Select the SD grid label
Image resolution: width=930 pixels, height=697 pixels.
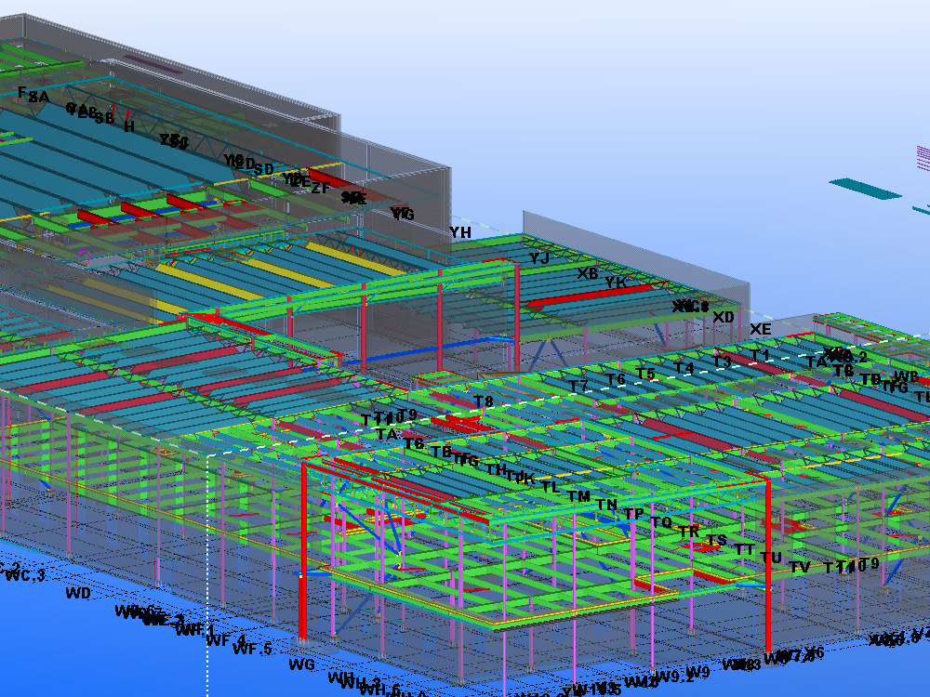(x=263, y=169)
